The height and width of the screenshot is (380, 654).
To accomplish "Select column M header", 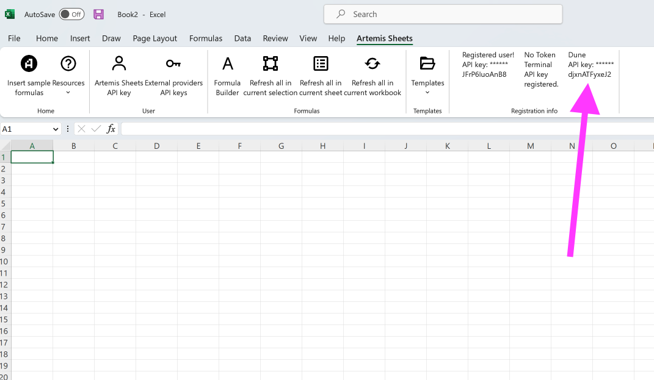I will click(530, 146).
